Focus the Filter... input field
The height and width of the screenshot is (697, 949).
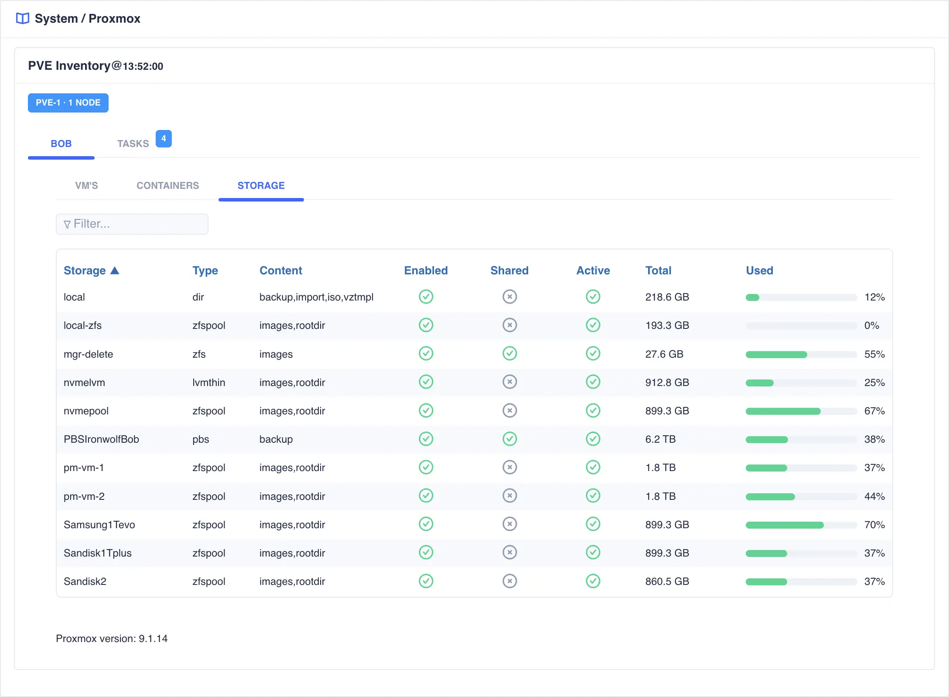[132, 224]
